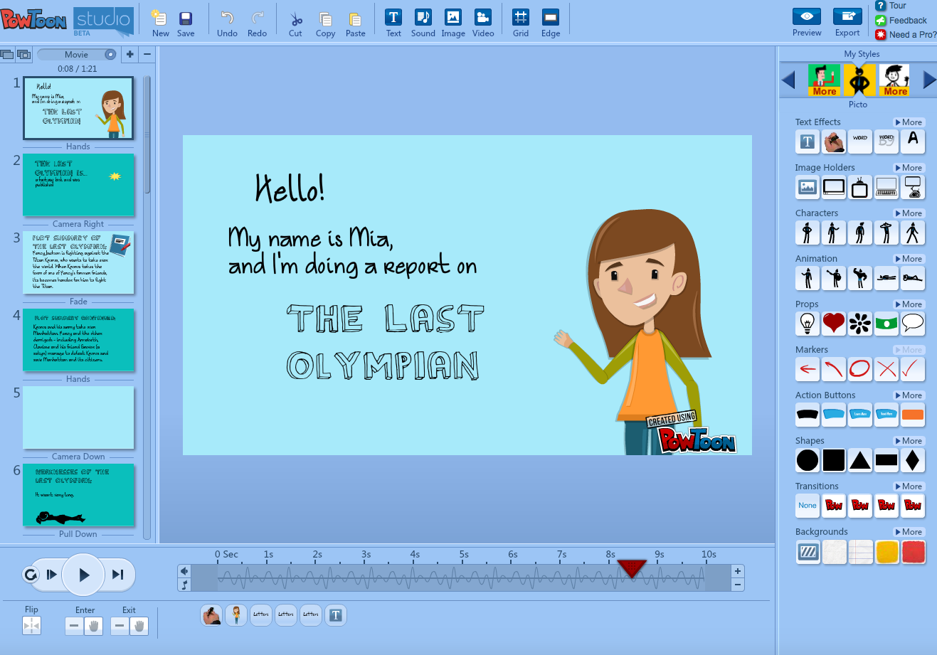Add the speech bubble prop

[913, 324]
